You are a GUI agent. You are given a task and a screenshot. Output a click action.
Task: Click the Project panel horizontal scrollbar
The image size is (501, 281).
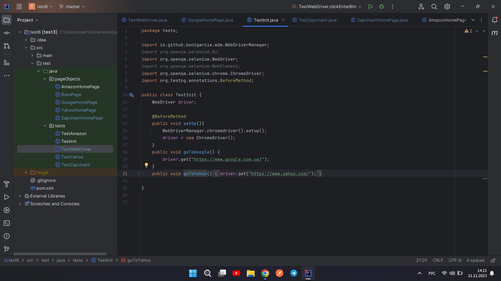(60, 254)
